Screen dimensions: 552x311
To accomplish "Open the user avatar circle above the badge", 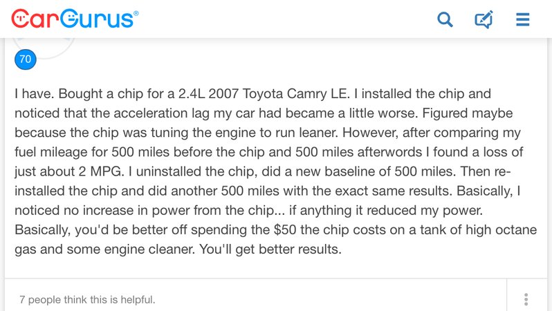I will coord(44,46).
